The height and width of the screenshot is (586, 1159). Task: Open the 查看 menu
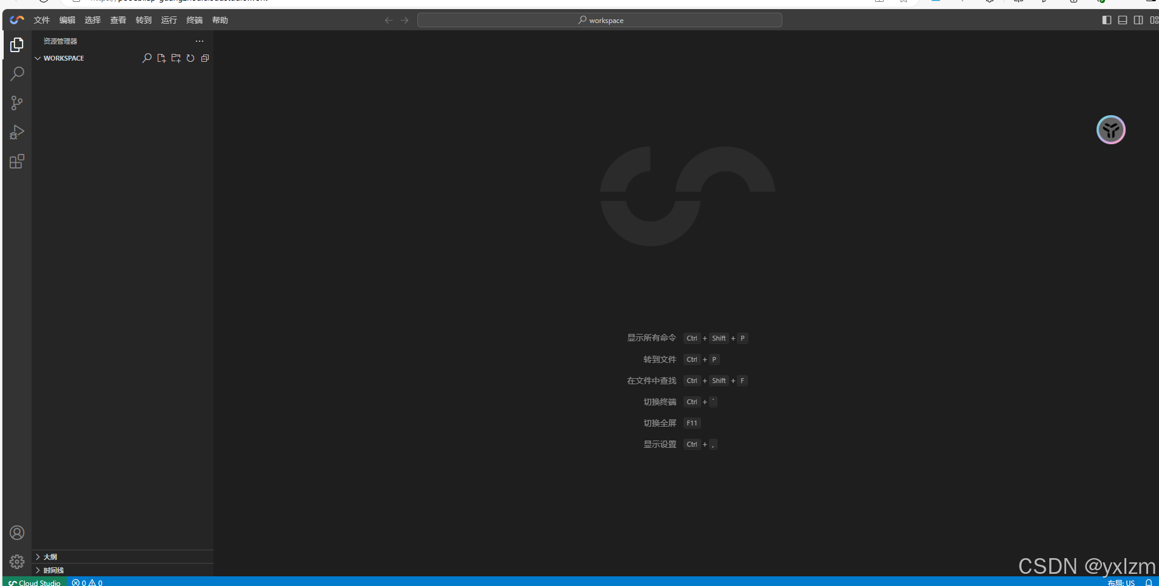(x=118, y=20)
